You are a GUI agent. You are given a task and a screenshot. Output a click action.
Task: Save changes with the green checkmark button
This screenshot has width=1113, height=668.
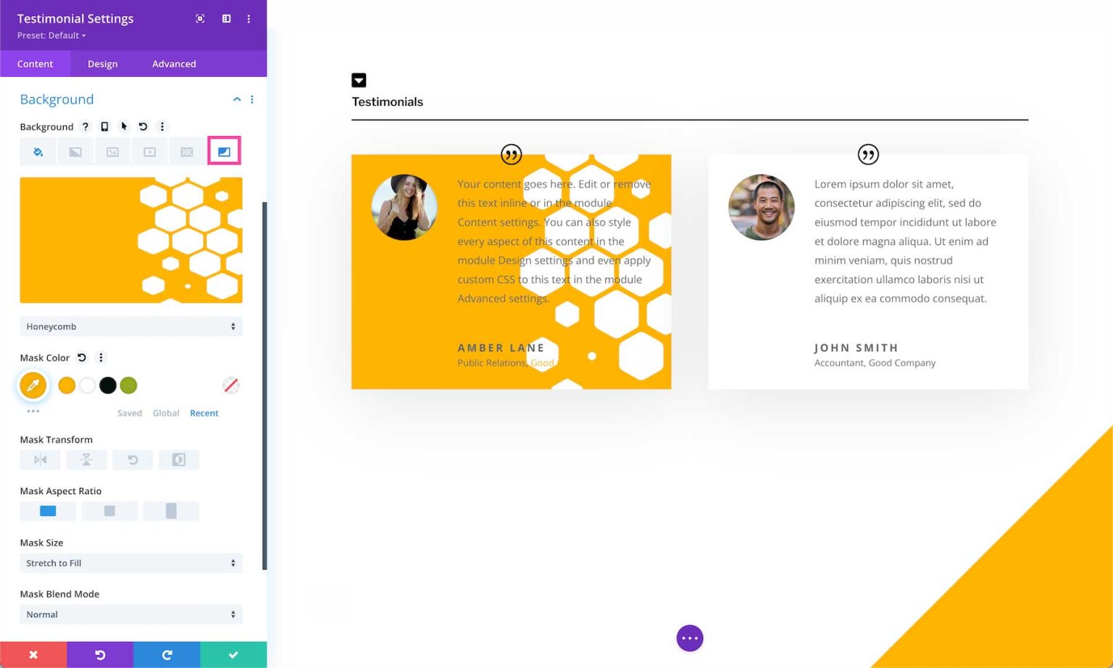coord(233,655)
